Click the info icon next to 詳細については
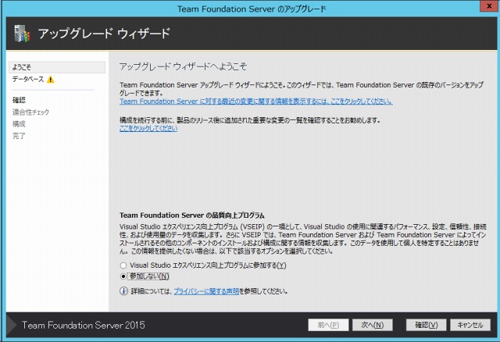Image resolution: width=500 pixels, height=342 pixels. [x=123, y=291]
